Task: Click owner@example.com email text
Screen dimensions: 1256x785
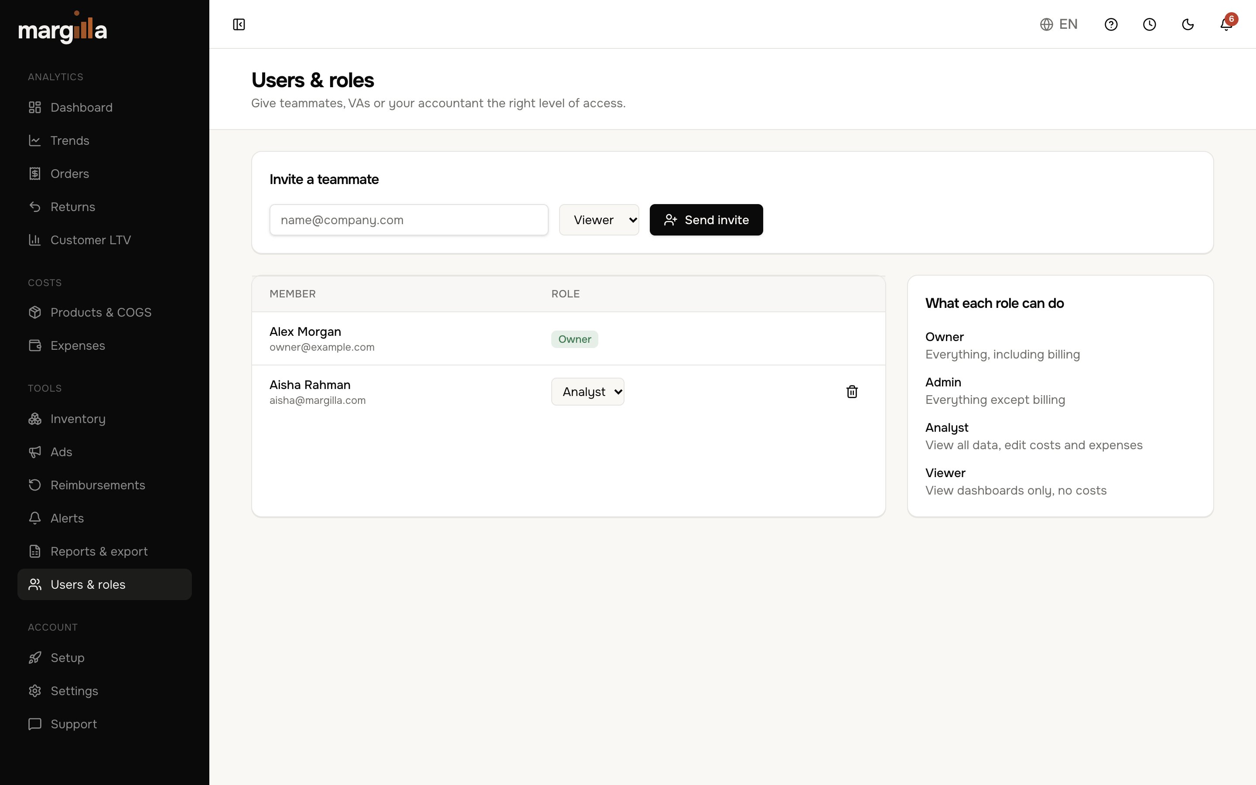Action: click(x=322, y=347)
